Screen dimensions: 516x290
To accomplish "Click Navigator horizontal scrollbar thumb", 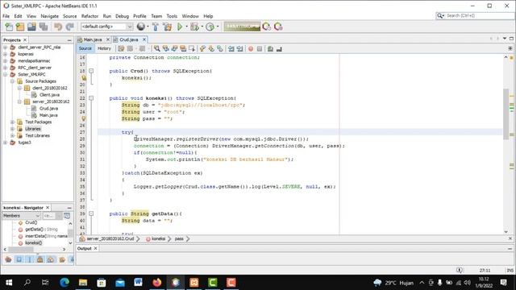I will point(20,250).
